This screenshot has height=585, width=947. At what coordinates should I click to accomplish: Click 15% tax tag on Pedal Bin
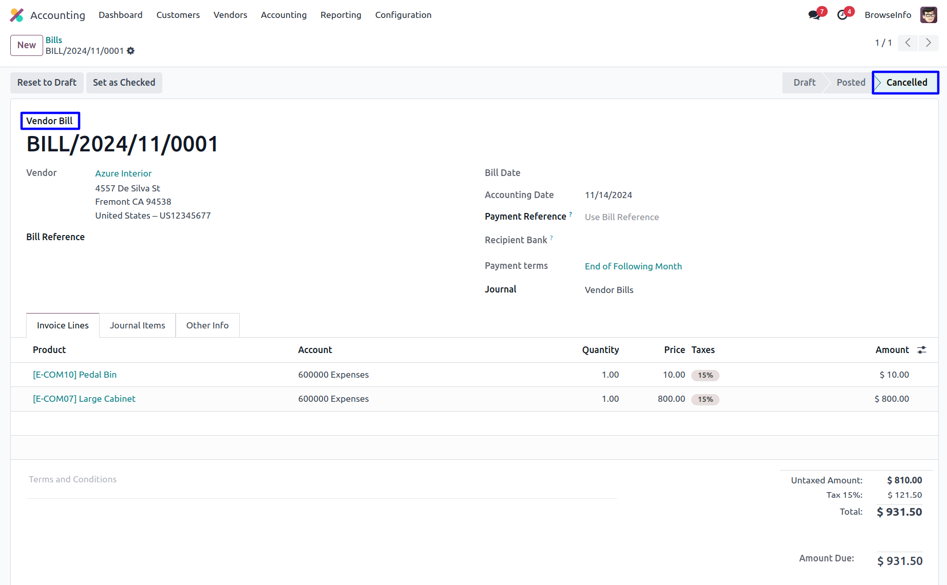point(705,375)
